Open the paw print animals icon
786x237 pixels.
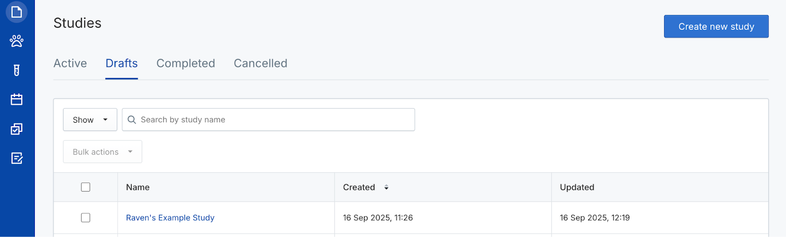point(17,41)
